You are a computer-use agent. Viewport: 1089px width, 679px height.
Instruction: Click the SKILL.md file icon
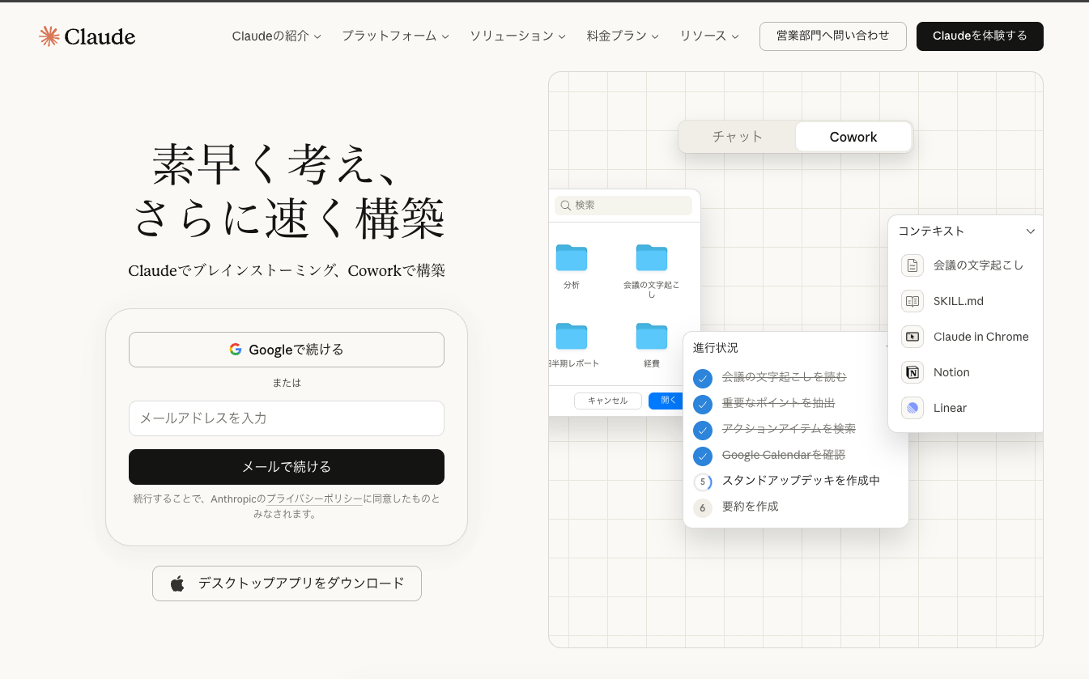pos(912,301)
